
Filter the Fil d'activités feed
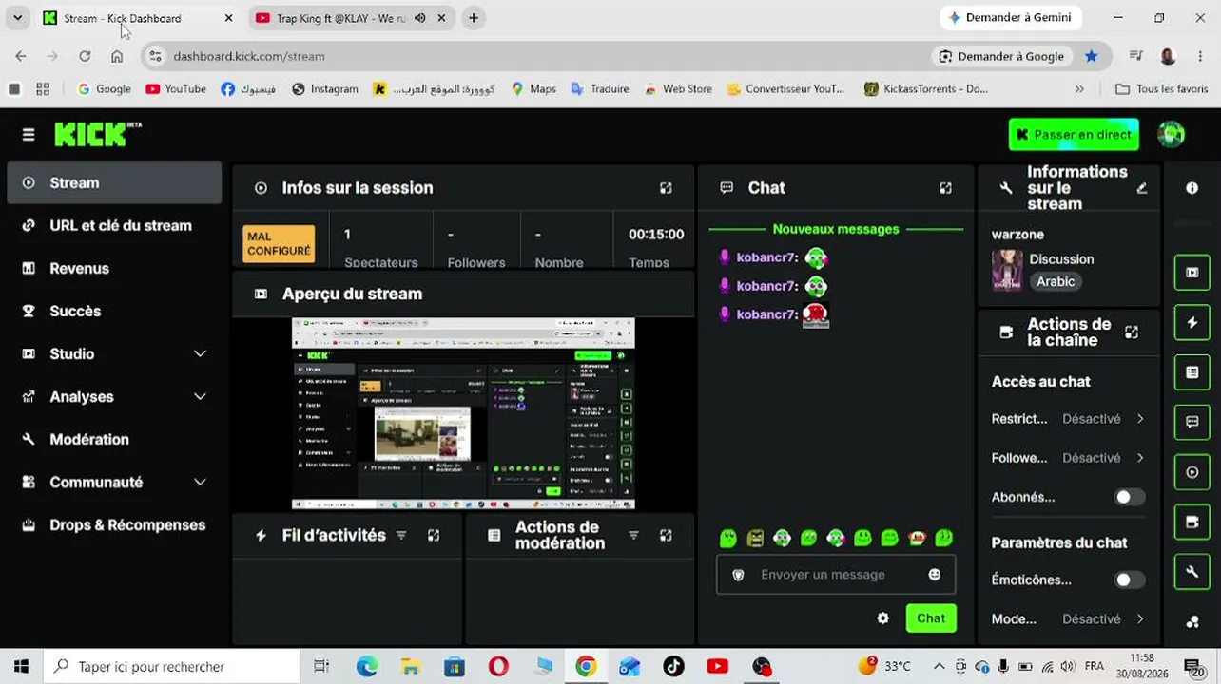point(401,536)
